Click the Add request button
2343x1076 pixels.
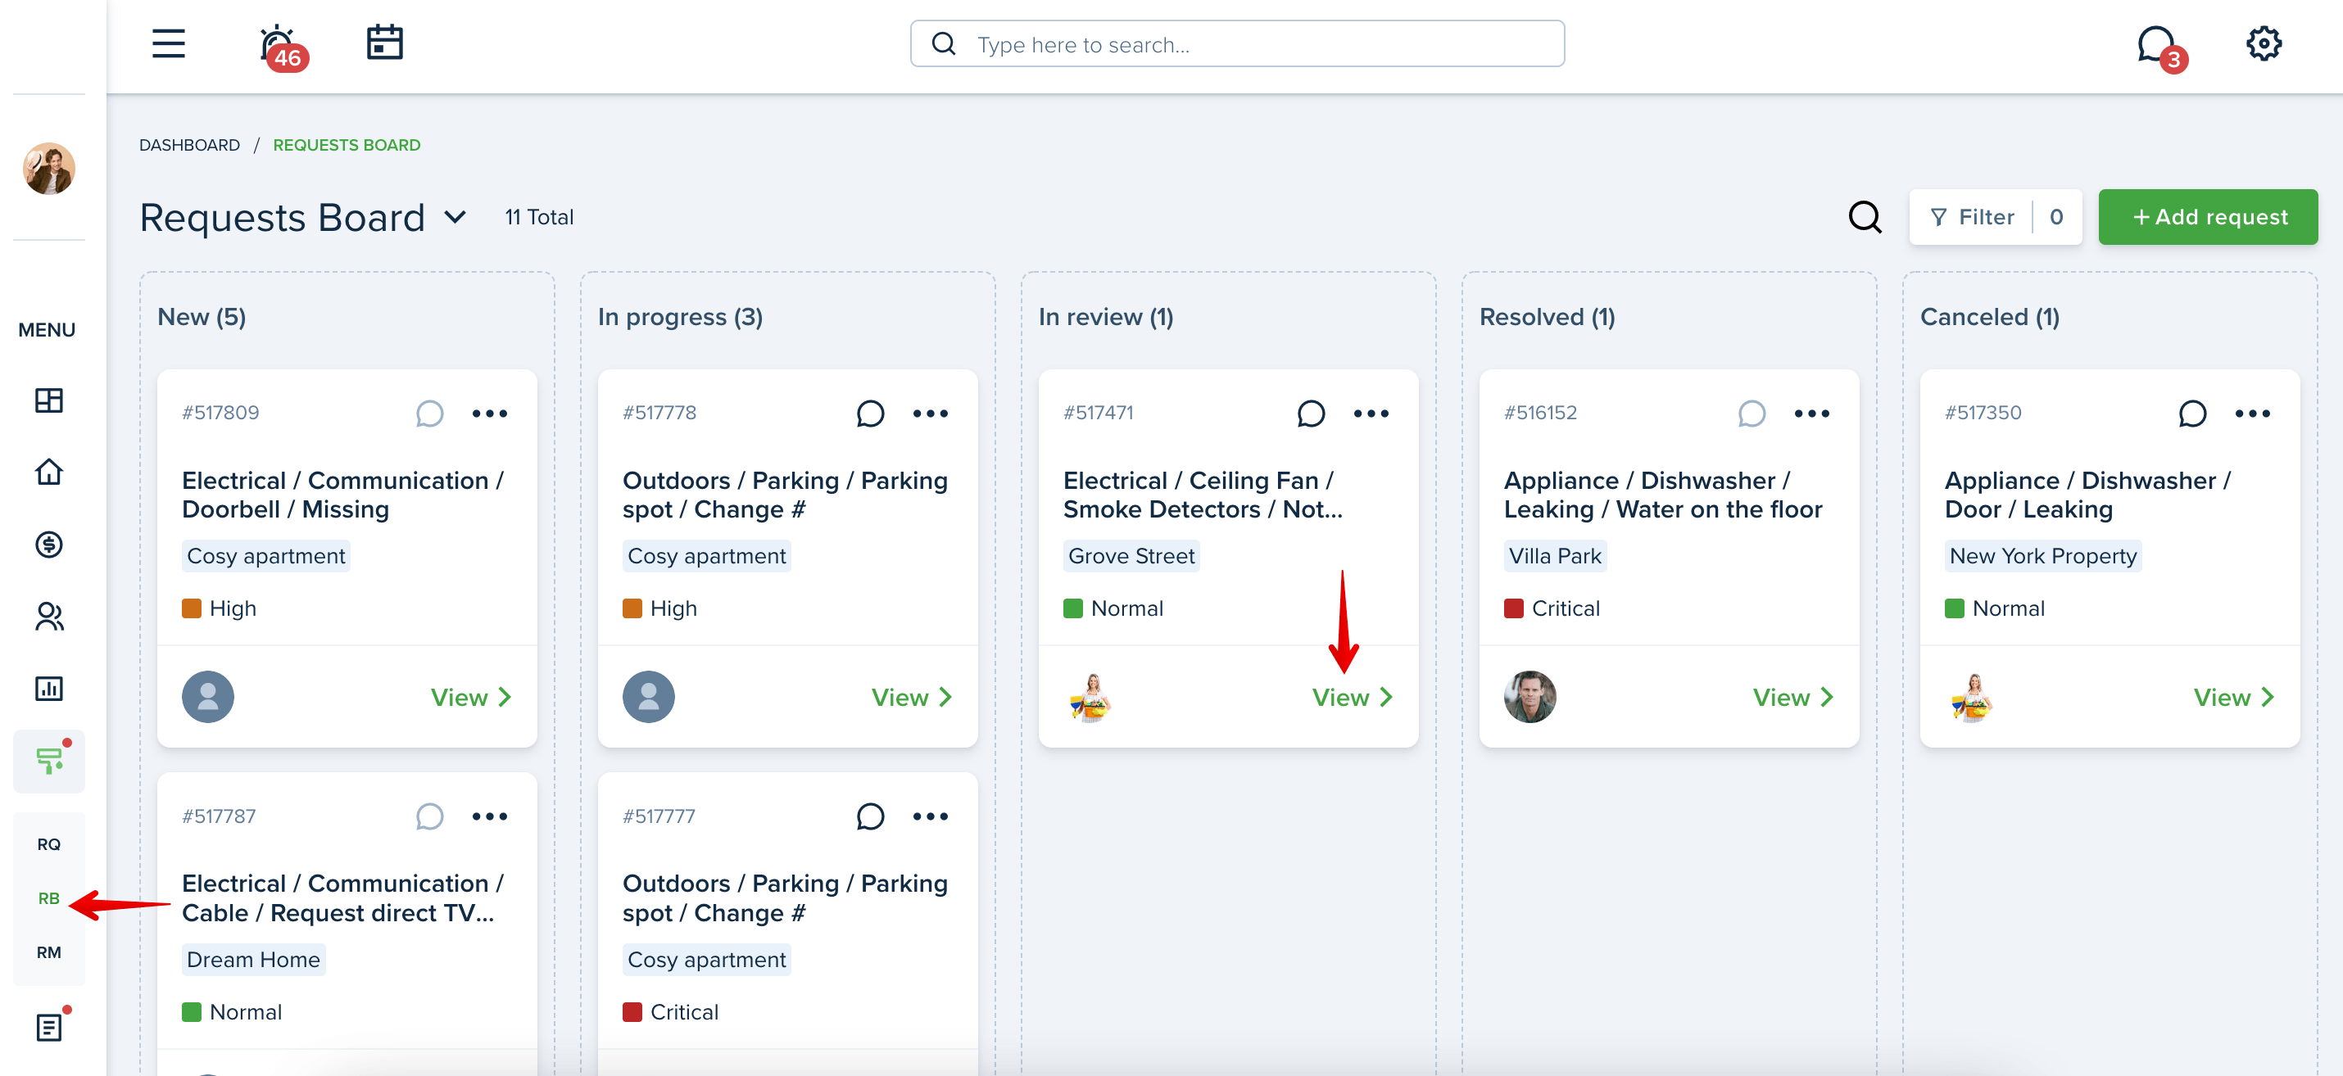point(2208,217)
